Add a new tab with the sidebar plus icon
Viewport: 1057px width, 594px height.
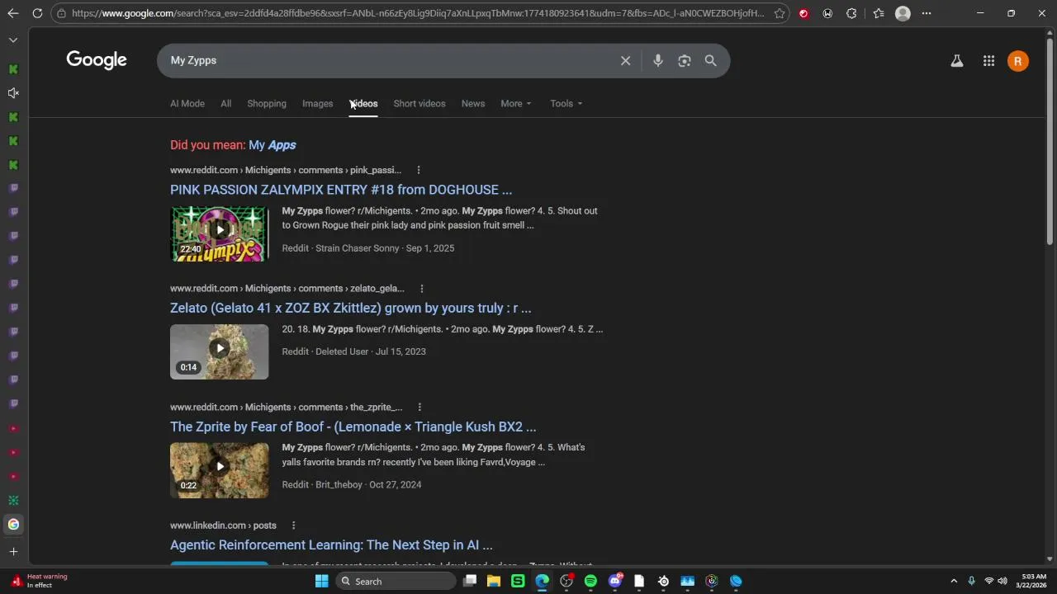pyautogui.click(x=13, y=551)
